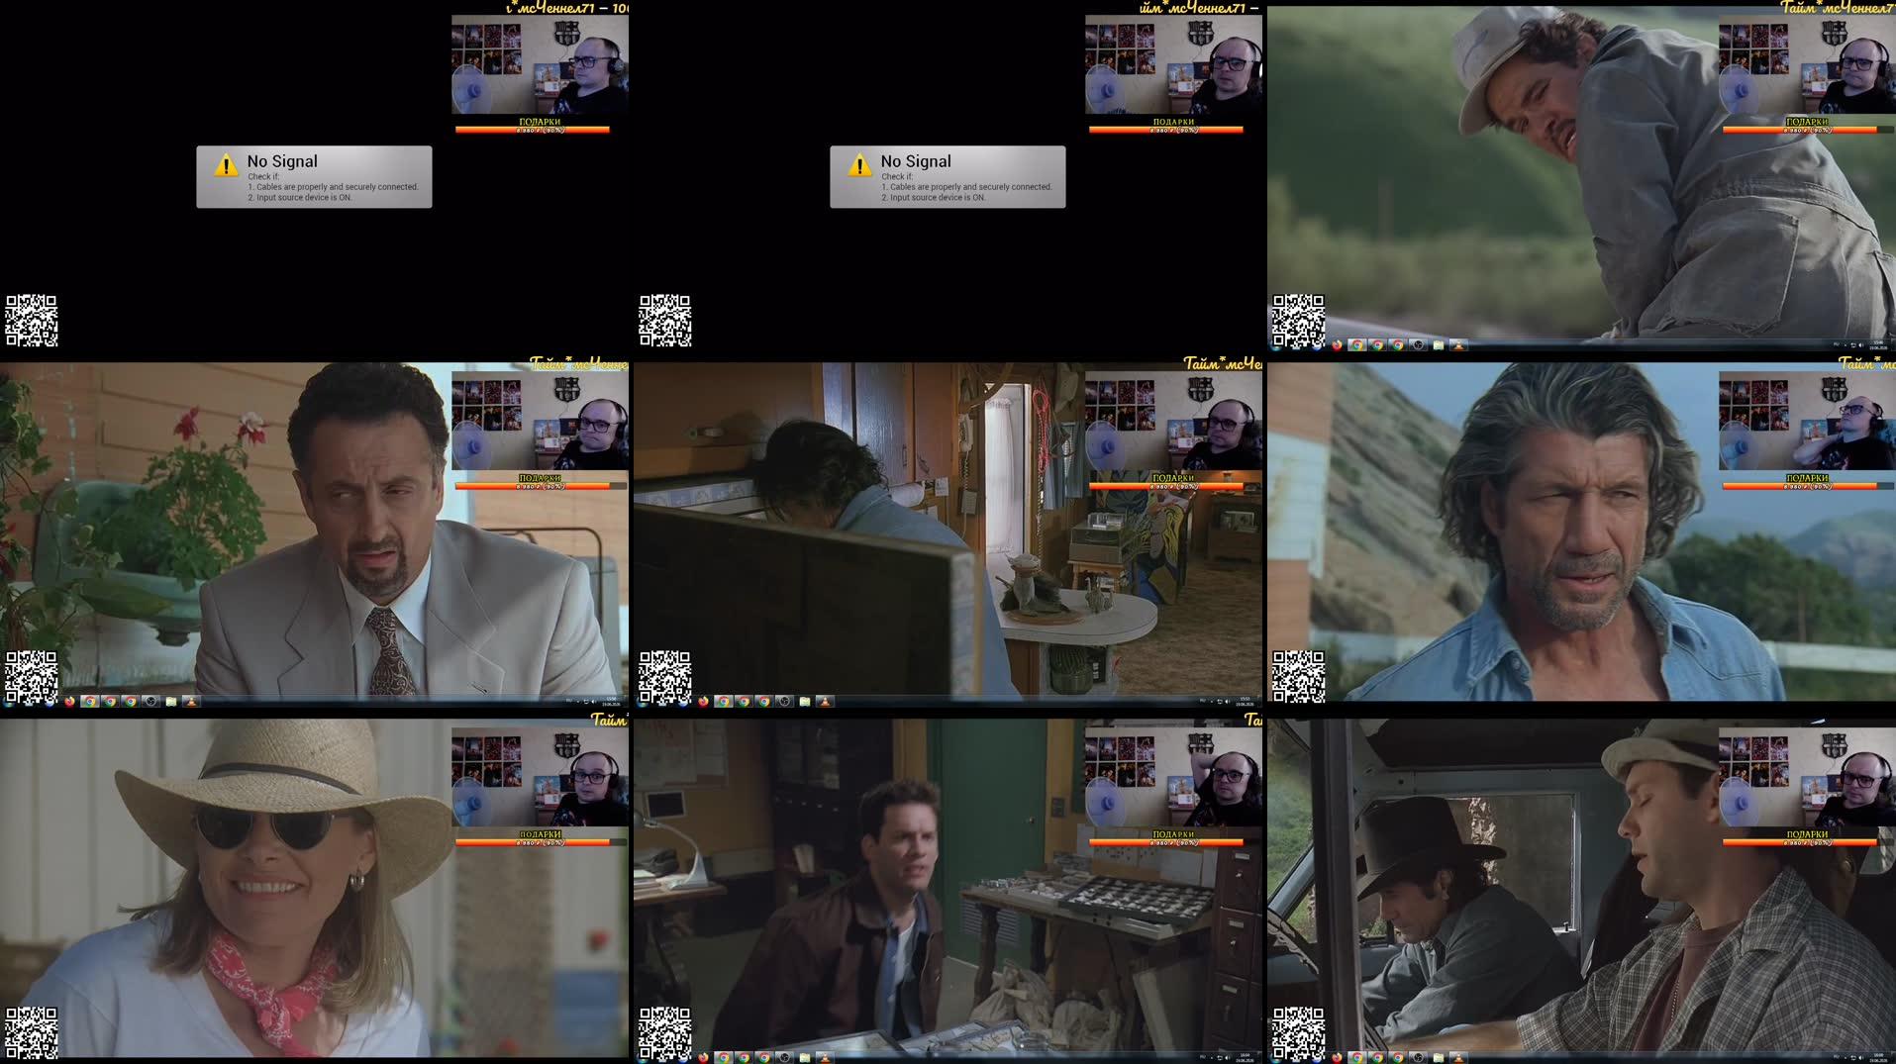Click folder icon in the trailer-interior frame taskbar

pos(805,702)
